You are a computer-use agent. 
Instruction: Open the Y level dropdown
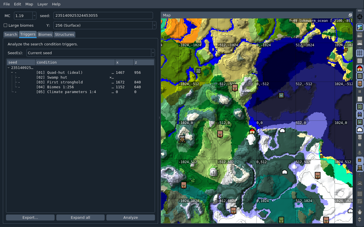(154, 25)
